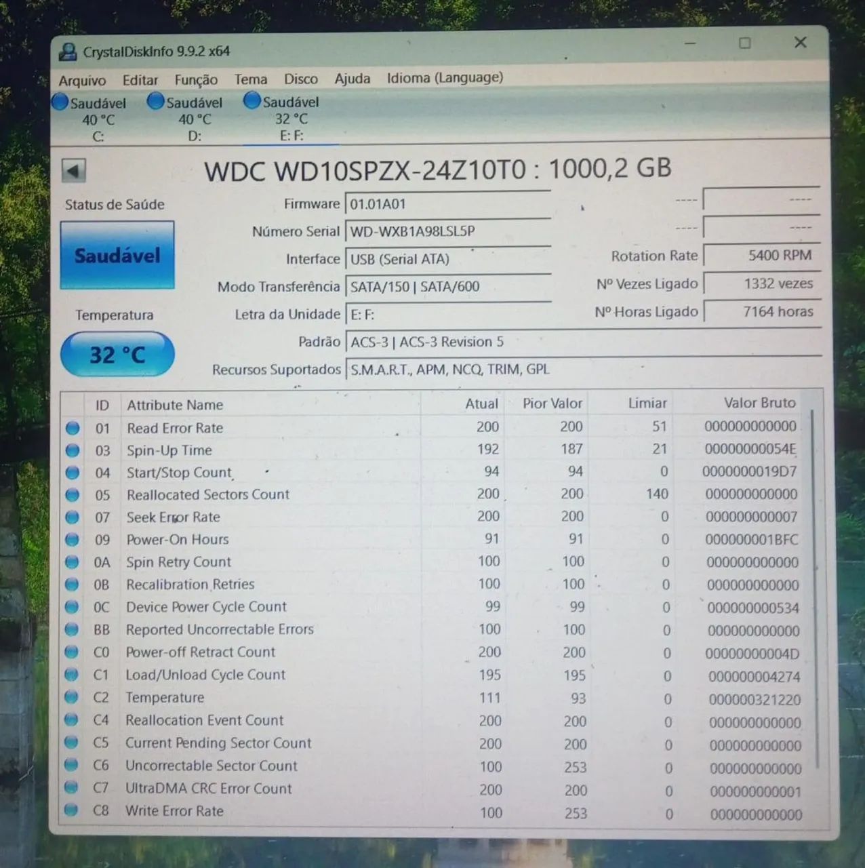Screen dimensions: 865x868
Task: Select the Power-On Hours attribute name
Action: pyautogui.click(x=178, y=539)
